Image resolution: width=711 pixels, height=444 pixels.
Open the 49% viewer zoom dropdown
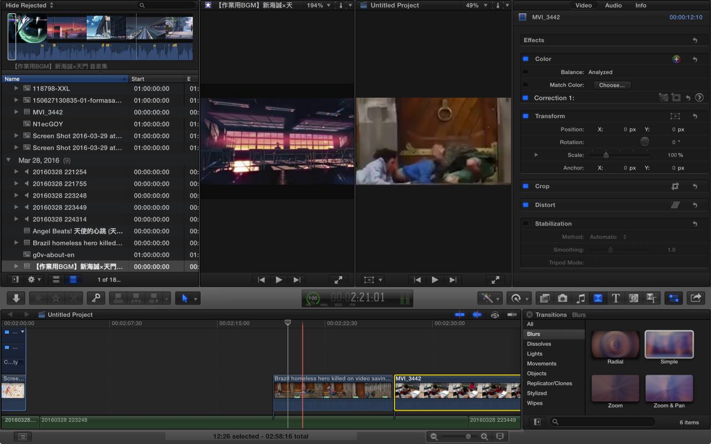[x=475, y=5]
